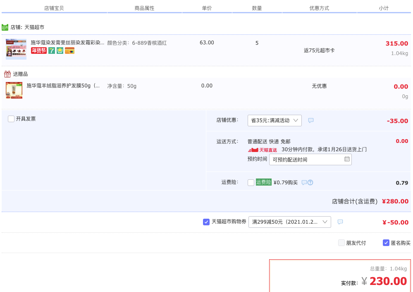
Task: Click the 单价 column header
Action: (207, 8)
